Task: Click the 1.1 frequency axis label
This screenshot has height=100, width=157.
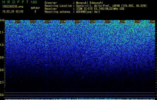Action: coord(2,32)
